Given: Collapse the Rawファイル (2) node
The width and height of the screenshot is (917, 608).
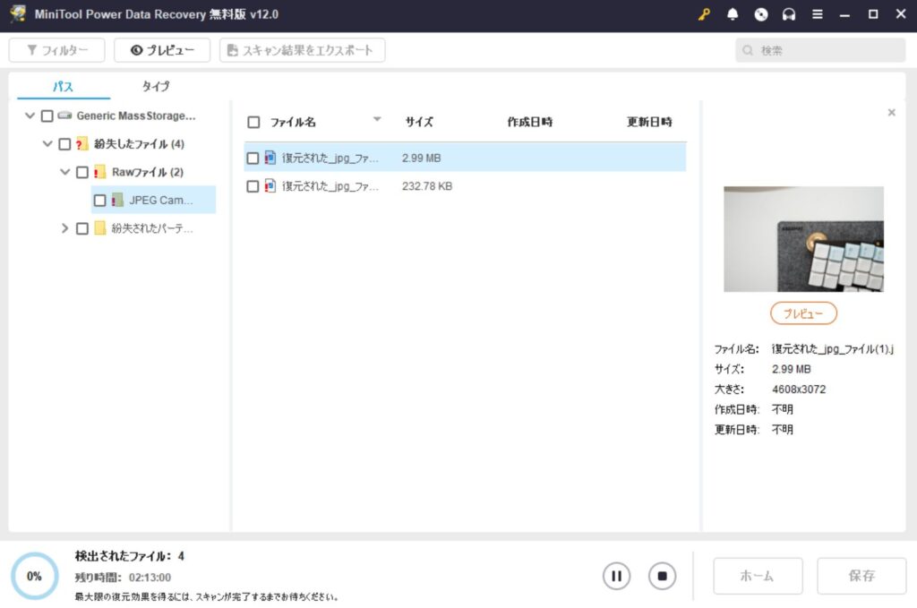Looking at the screenshot, I should point(64,171).
